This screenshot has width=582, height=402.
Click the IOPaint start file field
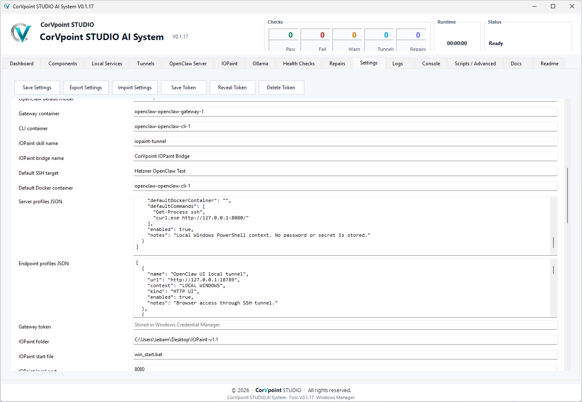[345, 355]
